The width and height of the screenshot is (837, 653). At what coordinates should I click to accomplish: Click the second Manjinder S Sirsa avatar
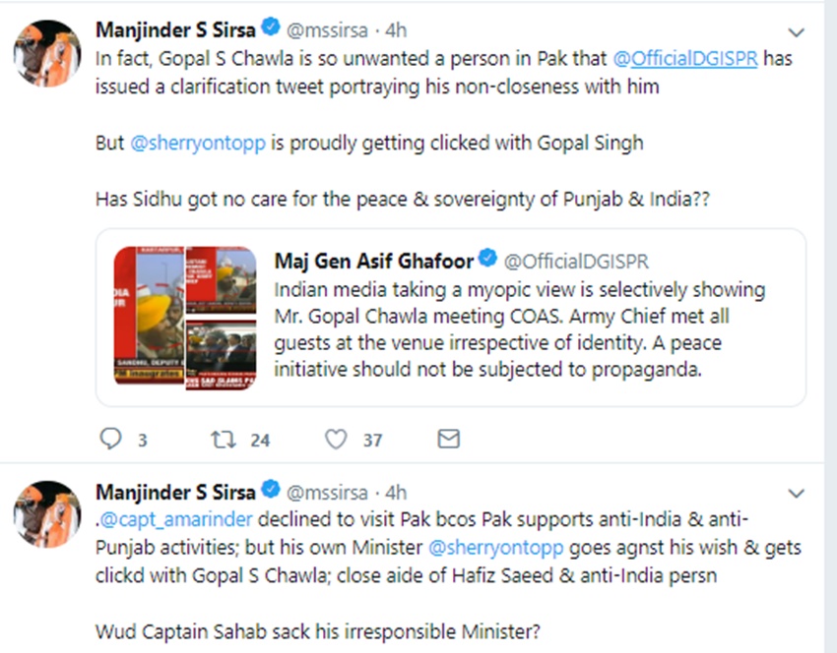tap(46, 514)
